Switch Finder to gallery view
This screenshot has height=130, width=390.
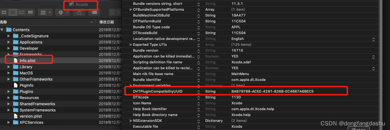[x=30, y=12]
